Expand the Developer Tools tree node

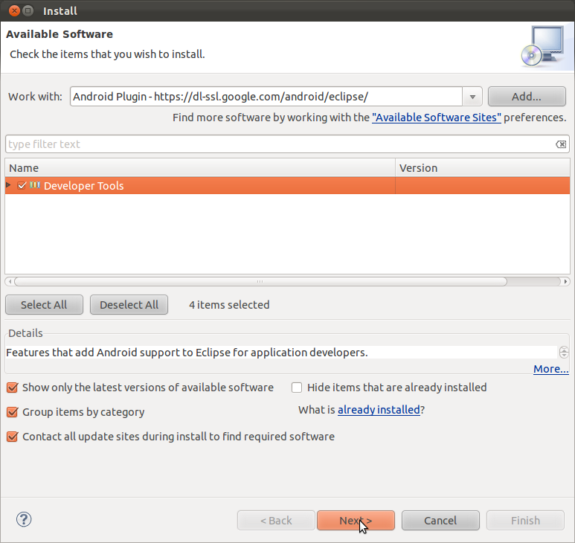(8, 184)
